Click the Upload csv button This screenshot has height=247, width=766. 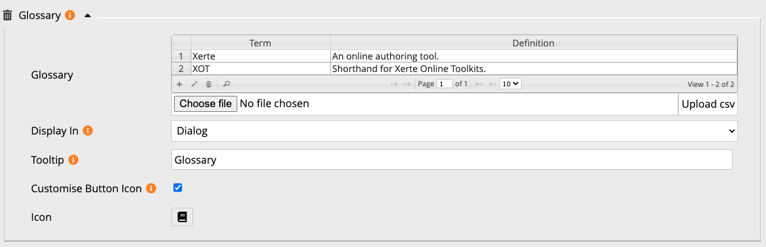coord(708,104)
